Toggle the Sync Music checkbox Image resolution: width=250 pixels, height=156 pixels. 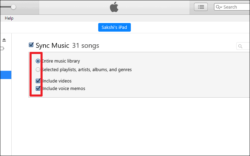point(31,45)
